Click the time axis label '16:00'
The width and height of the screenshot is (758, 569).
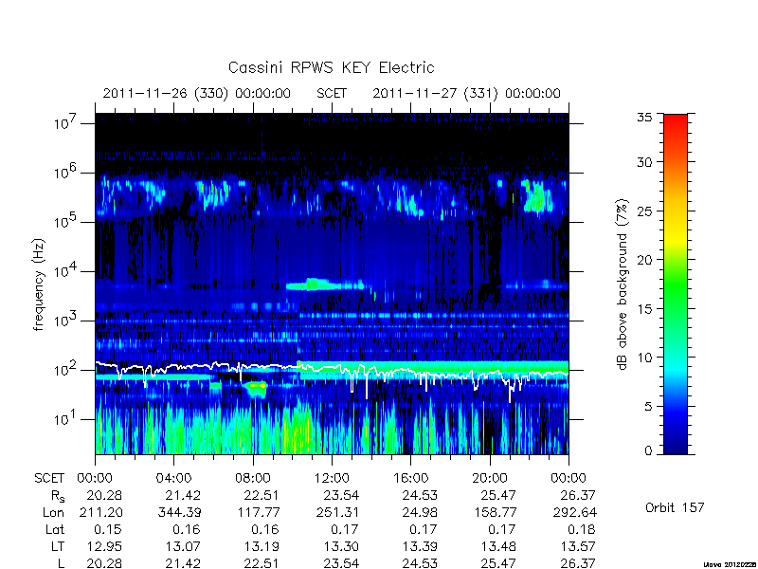[410, 478]
